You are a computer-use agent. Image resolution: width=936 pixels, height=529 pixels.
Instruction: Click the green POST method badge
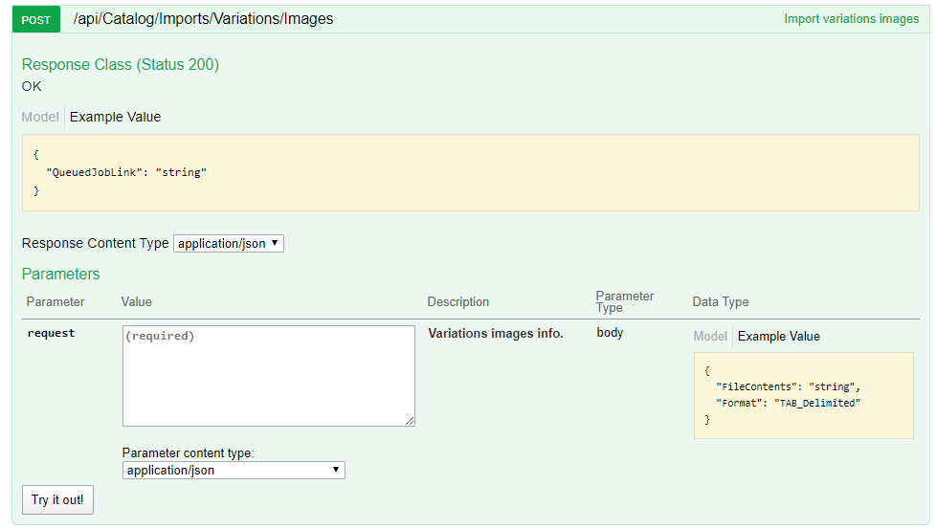35,20
